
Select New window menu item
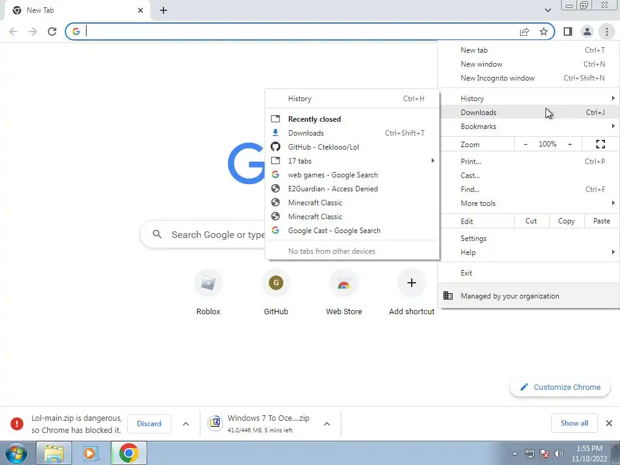coord(529,64)
